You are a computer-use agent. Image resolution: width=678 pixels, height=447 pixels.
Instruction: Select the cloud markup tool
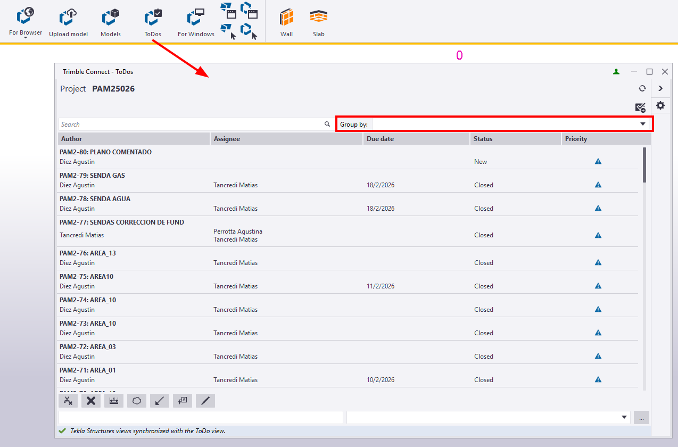click(137, 401)
